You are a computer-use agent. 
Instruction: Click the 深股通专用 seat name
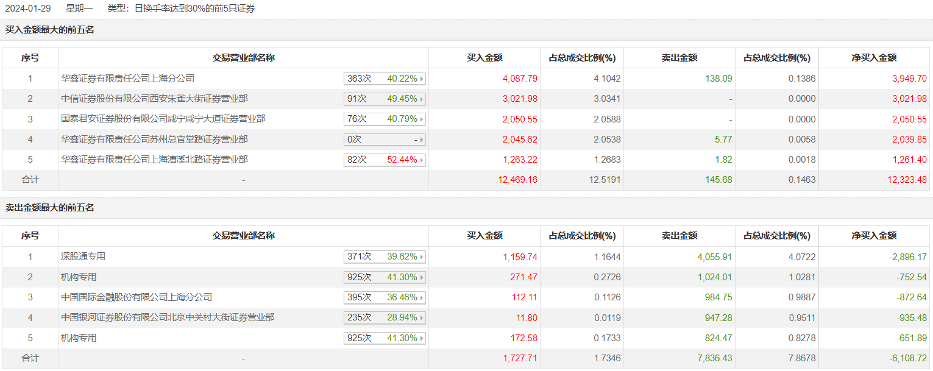(x=83, y=256)
